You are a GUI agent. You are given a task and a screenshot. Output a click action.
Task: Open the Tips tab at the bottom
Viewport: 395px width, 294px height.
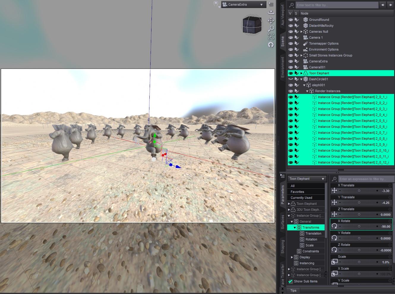pyautogui.click(x=293, y=290)
